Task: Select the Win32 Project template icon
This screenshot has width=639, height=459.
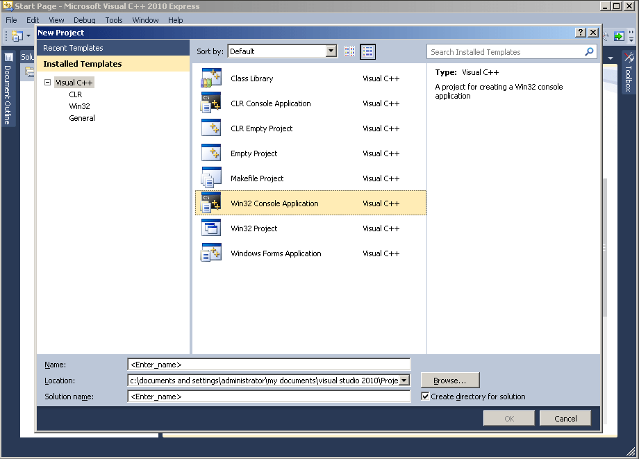Action: click(x=211, y=228)
